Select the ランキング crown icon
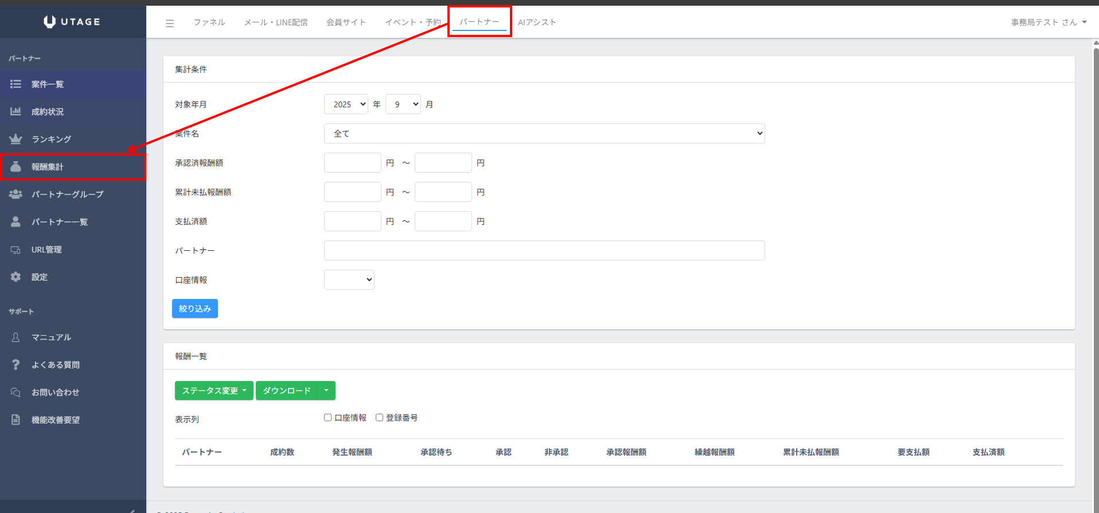Image resolution: width=1099 pixels, height=513 pixels. (15, 139)
